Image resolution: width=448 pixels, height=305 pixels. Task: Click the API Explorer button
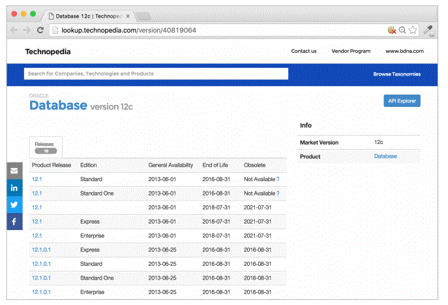click(x=402, y=101)
